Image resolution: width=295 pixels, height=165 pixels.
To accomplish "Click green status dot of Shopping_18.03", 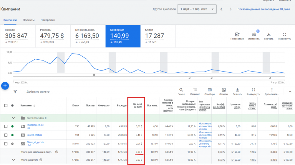I will pos(12,126).
